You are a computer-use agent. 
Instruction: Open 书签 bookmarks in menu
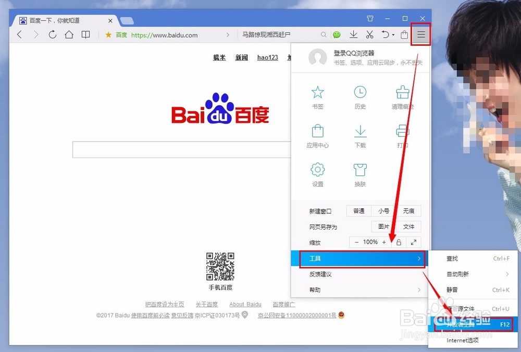pyautogui.click(x=318, y=97)
